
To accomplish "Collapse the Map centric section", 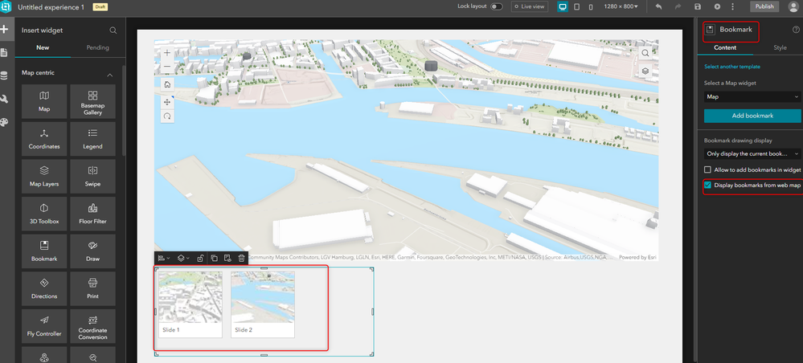I will tap(109, 75).
